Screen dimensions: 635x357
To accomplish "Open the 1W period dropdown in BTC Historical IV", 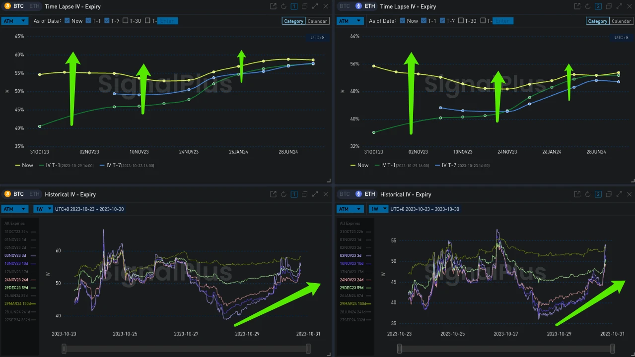I will click(x=43, y=209).
